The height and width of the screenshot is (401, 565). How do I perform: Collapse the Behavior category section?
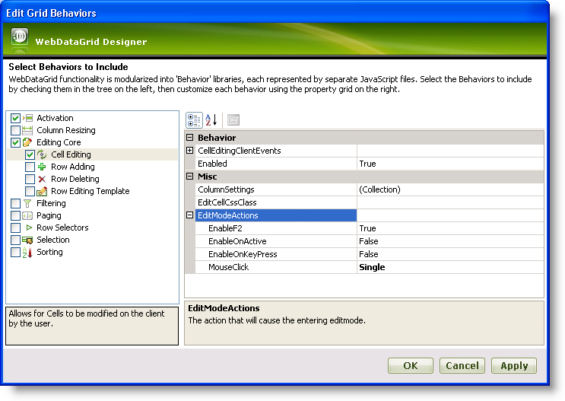click(x=189, y=138)
